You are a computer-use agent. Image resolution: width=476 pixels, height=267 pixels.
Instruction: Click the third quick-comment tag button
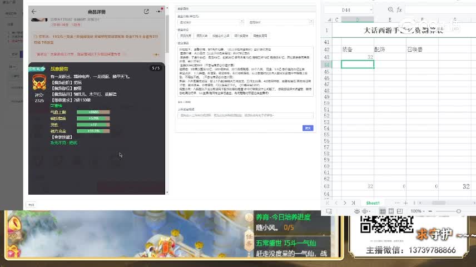pos(221,36)
